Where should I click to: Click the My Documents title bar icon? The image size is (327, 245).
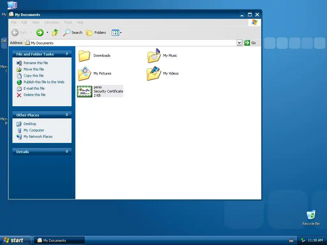coord(11,14)
